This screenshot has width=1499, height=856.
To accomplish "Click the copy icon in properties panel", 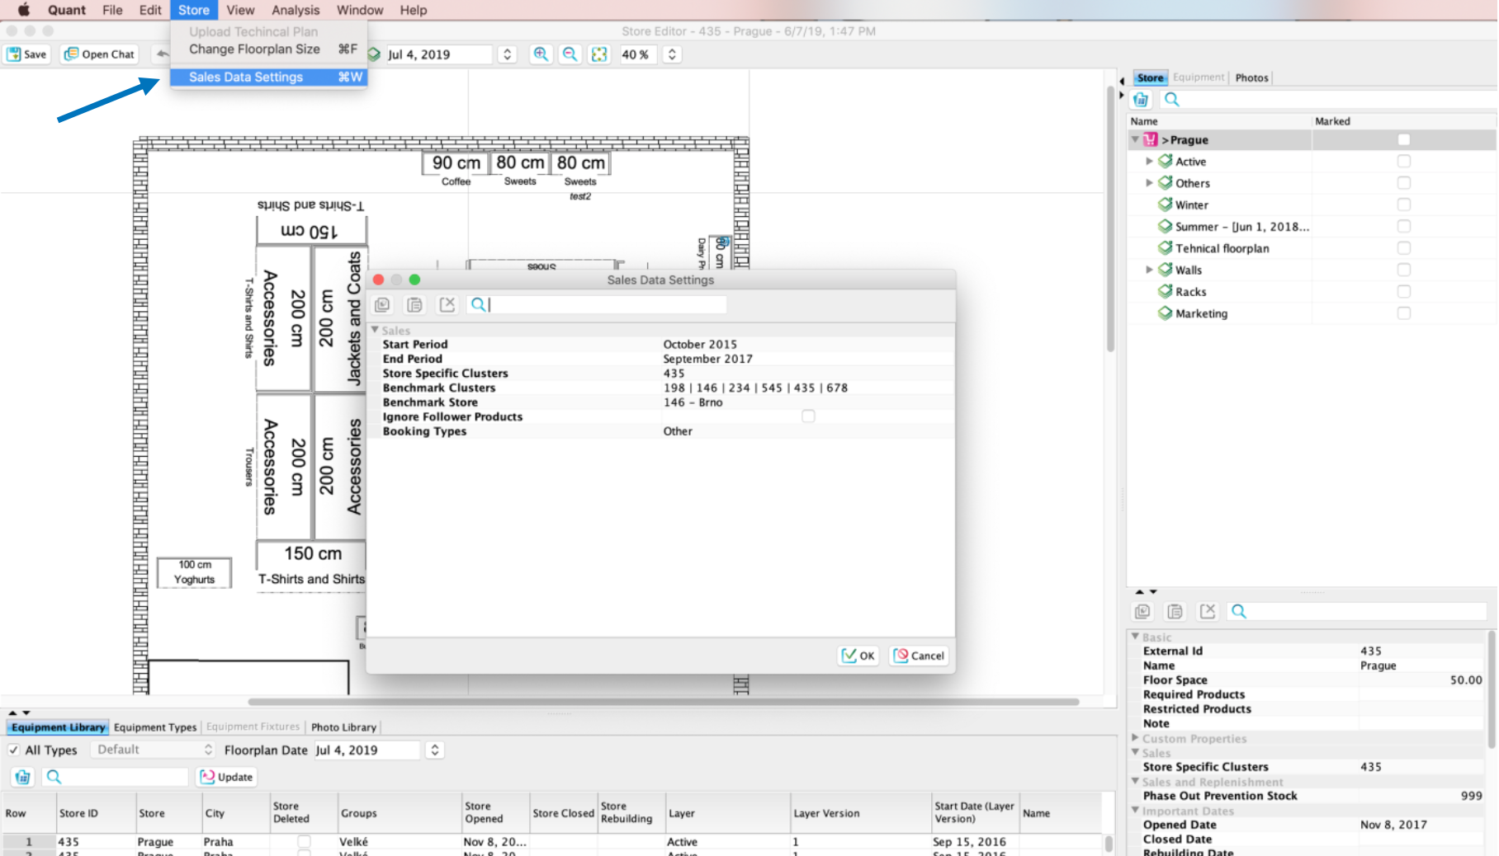I will tap(1142, 611).
